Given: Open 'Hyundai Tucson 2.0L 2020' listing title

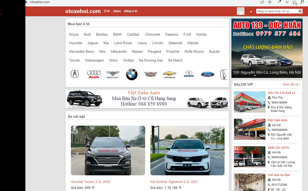Looking at the screenshot, I should (90, 182).
